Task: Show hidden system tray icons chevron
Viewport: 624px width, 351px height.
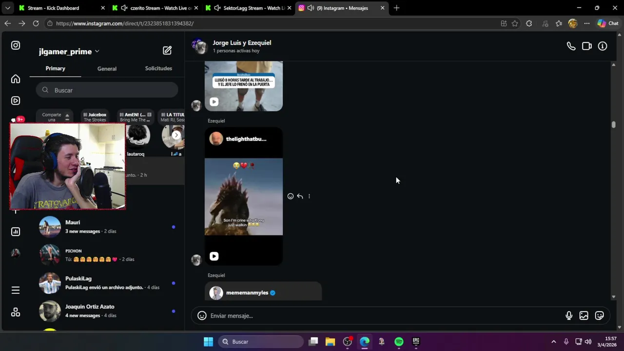Action: tap(553, 342)
